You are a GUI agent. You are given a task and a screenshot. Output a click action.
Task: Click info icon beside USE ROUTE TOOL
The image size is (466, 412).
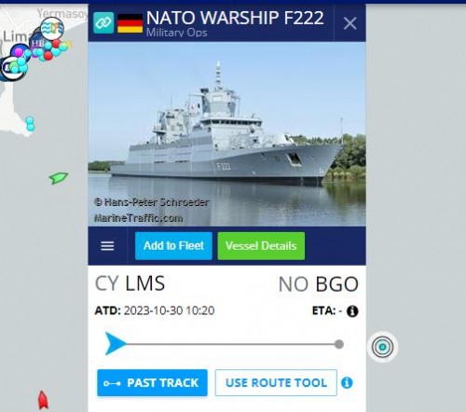[347, 383]
